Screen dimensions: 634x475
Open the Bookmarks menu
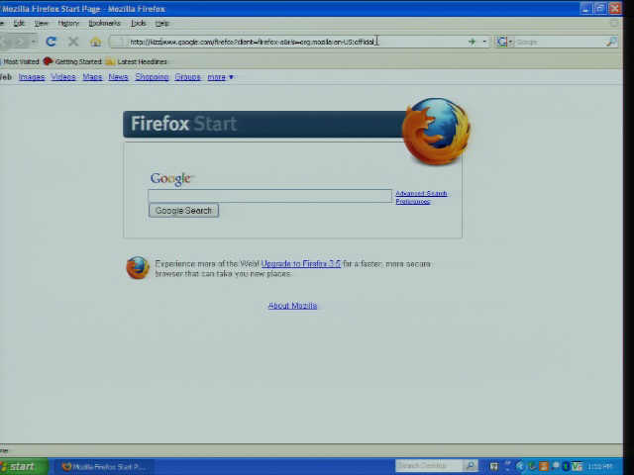[104, 24]
